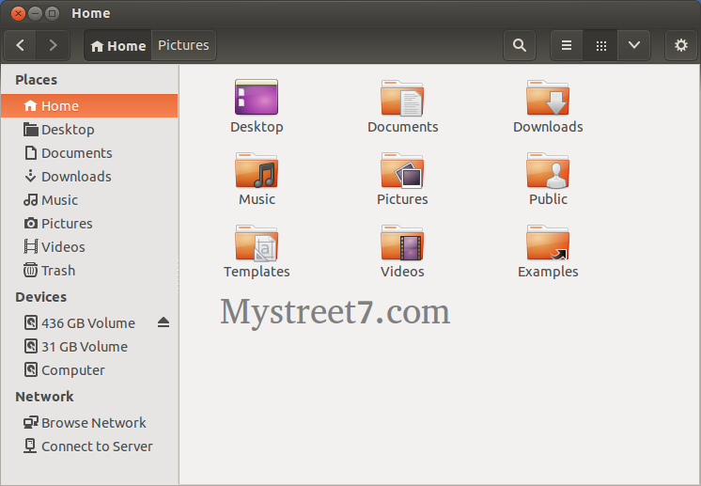Switch to icon grid view
This screenshot has height=486, width=701.
(600, 45)
